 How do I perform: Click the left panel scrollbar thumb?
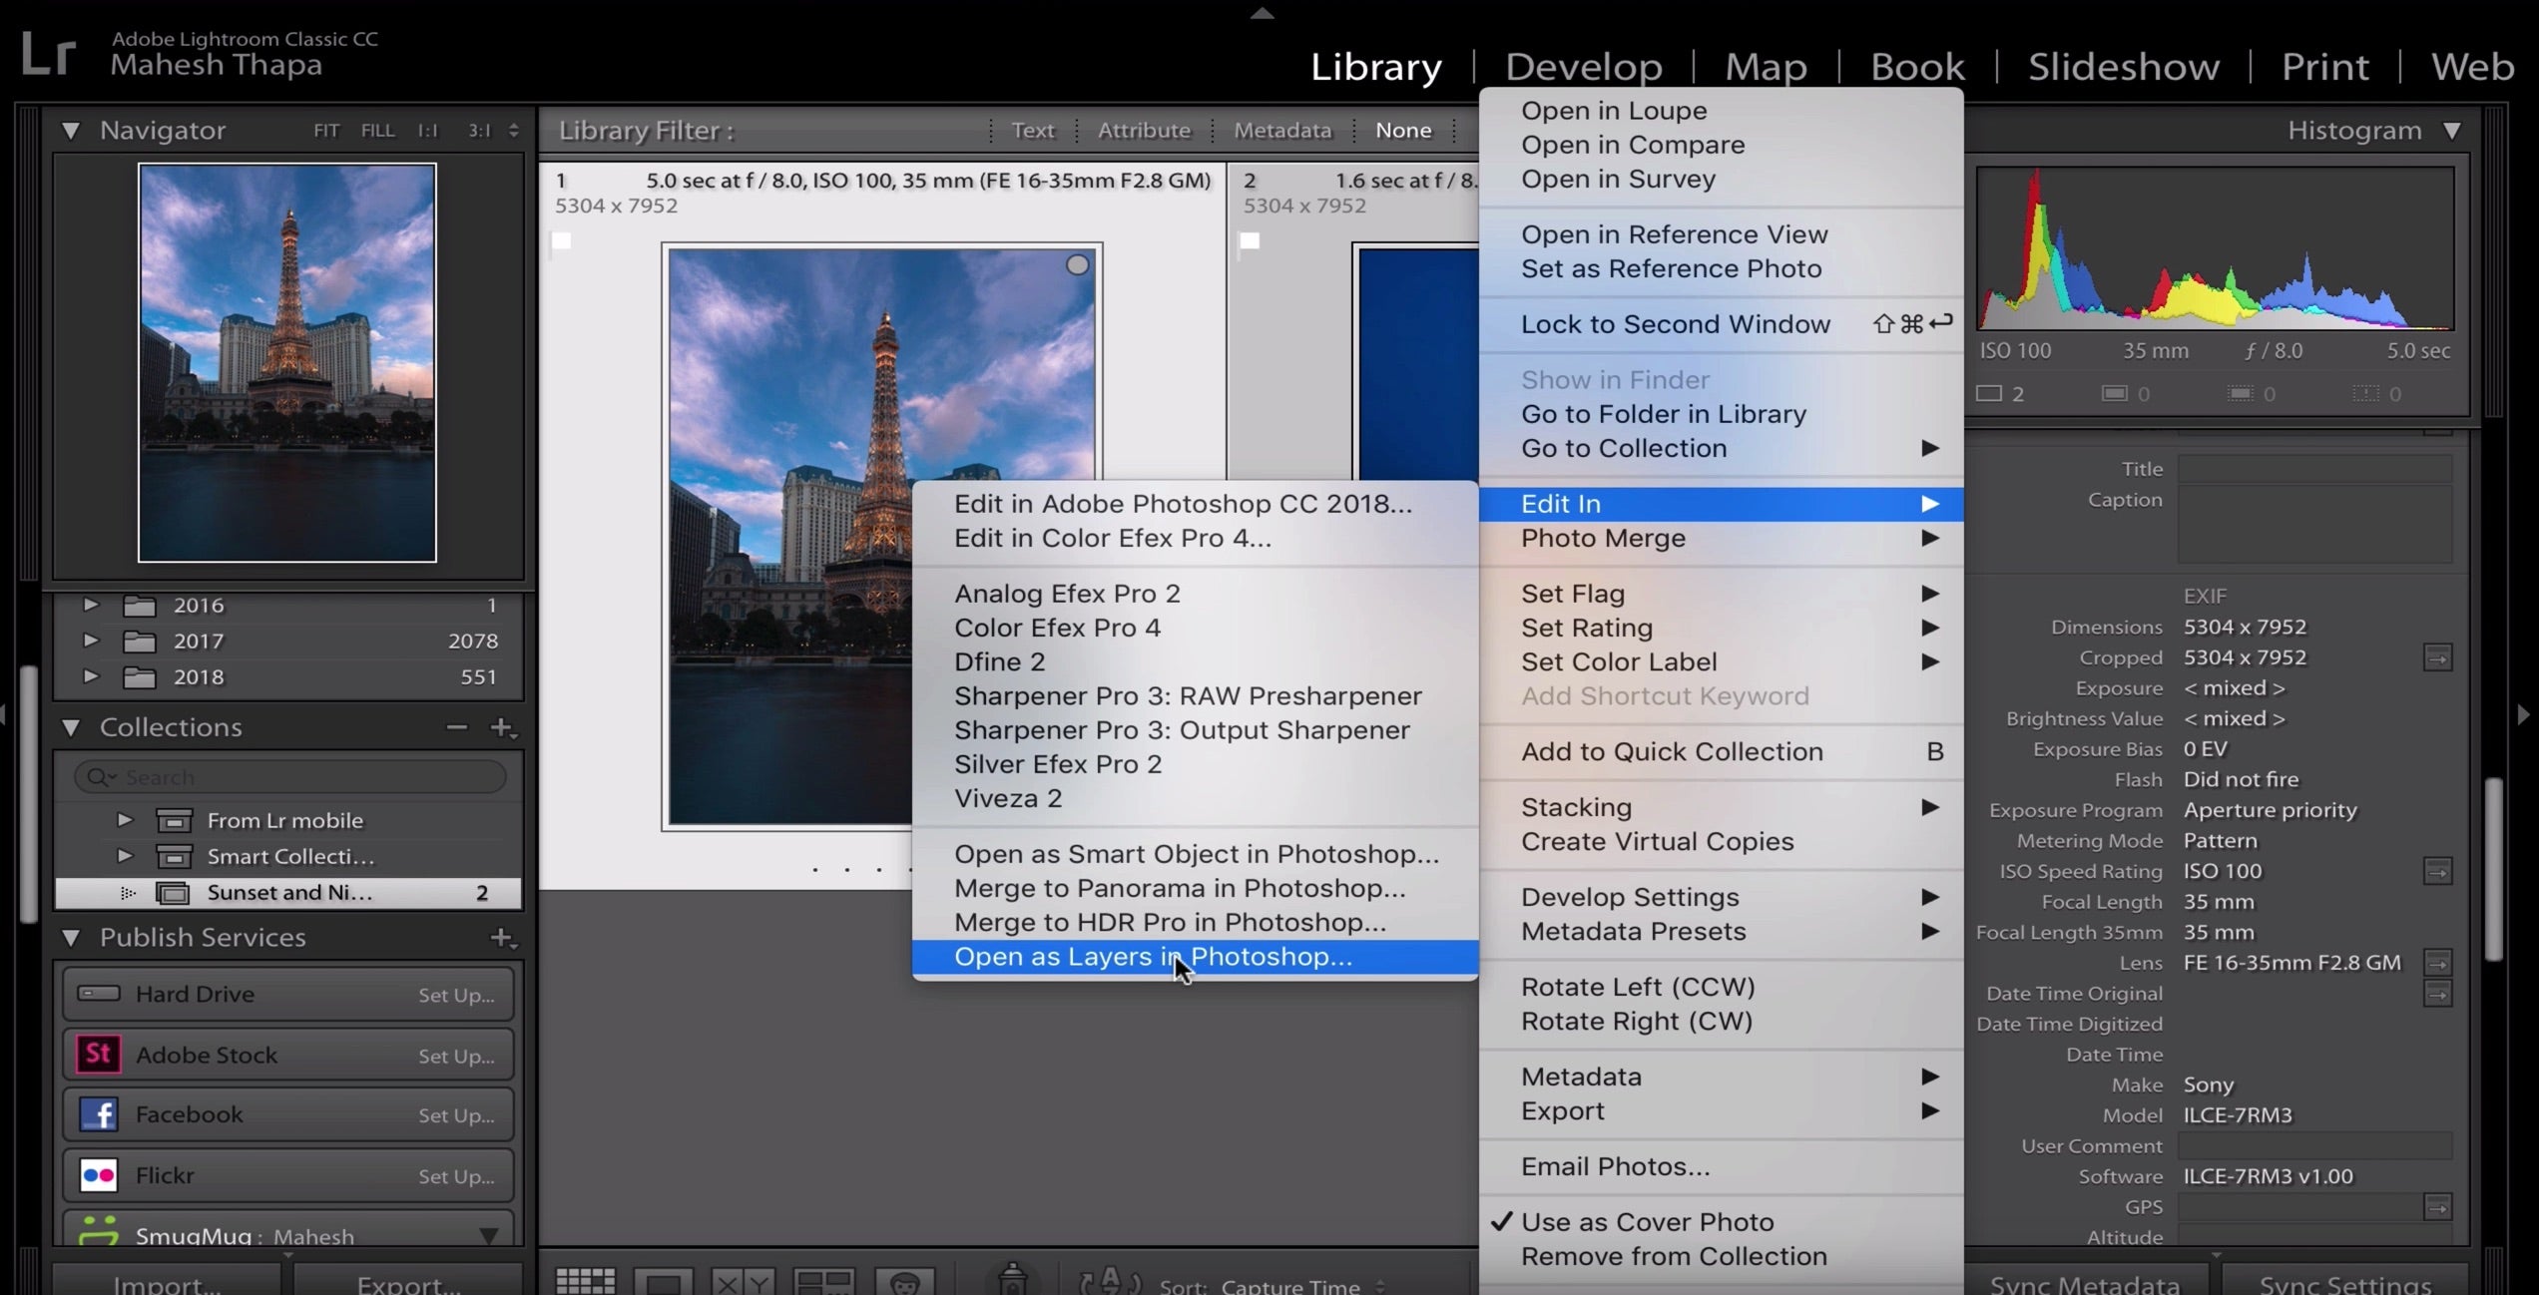tap(29, 795)
